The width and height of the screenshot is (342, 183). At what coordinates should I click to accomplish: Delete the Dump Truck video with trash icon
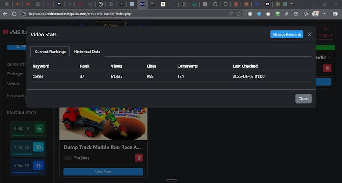pyautogui.click(x=139, y=158)
